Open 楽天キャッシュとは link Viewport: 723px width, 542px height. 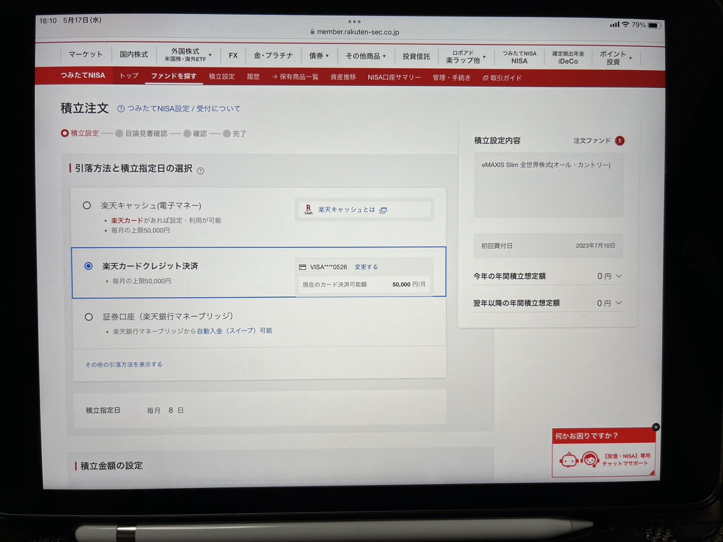coord(347,210)
